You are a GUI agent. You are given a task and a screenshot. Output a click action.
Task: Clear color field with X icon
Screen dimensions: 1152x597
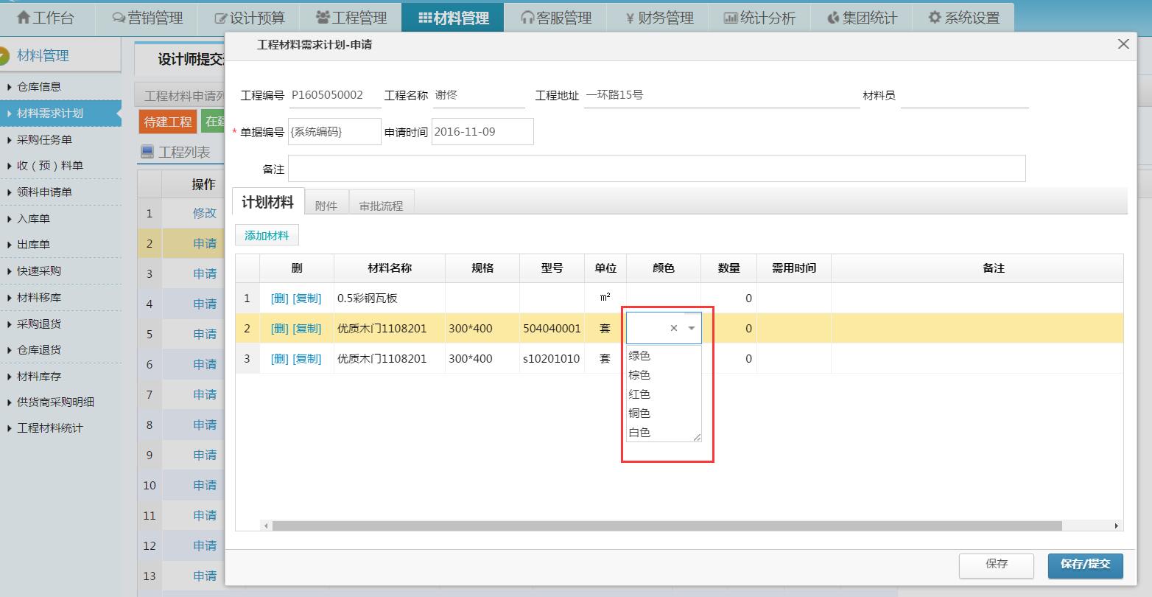(673, 329)
